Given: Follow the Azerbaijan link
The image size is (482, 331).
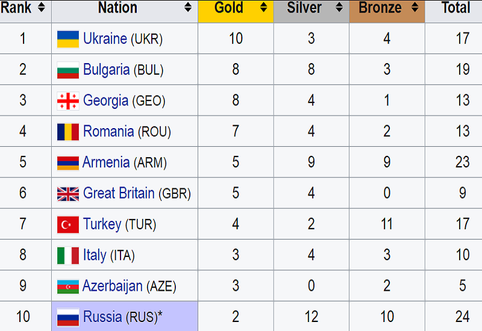Looking at the screenshot, I should 113,286.
